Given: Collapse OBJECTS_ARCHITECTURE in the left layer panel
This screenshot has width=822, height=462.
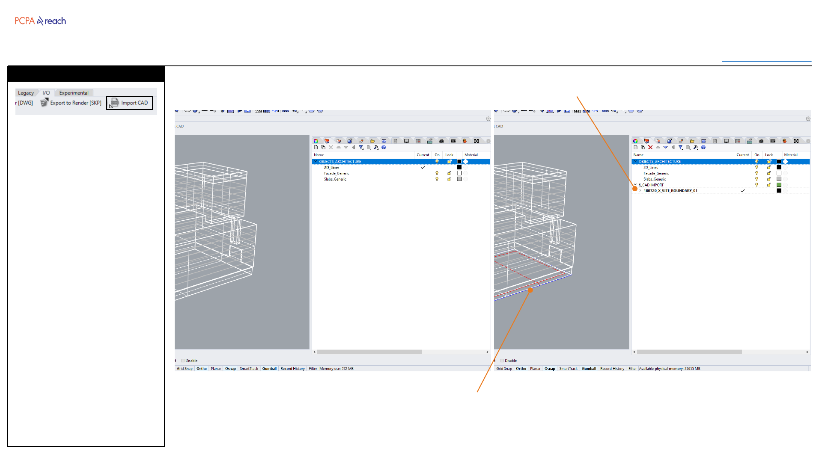Looking at the screenshot, I should click(x=316, y=162).
